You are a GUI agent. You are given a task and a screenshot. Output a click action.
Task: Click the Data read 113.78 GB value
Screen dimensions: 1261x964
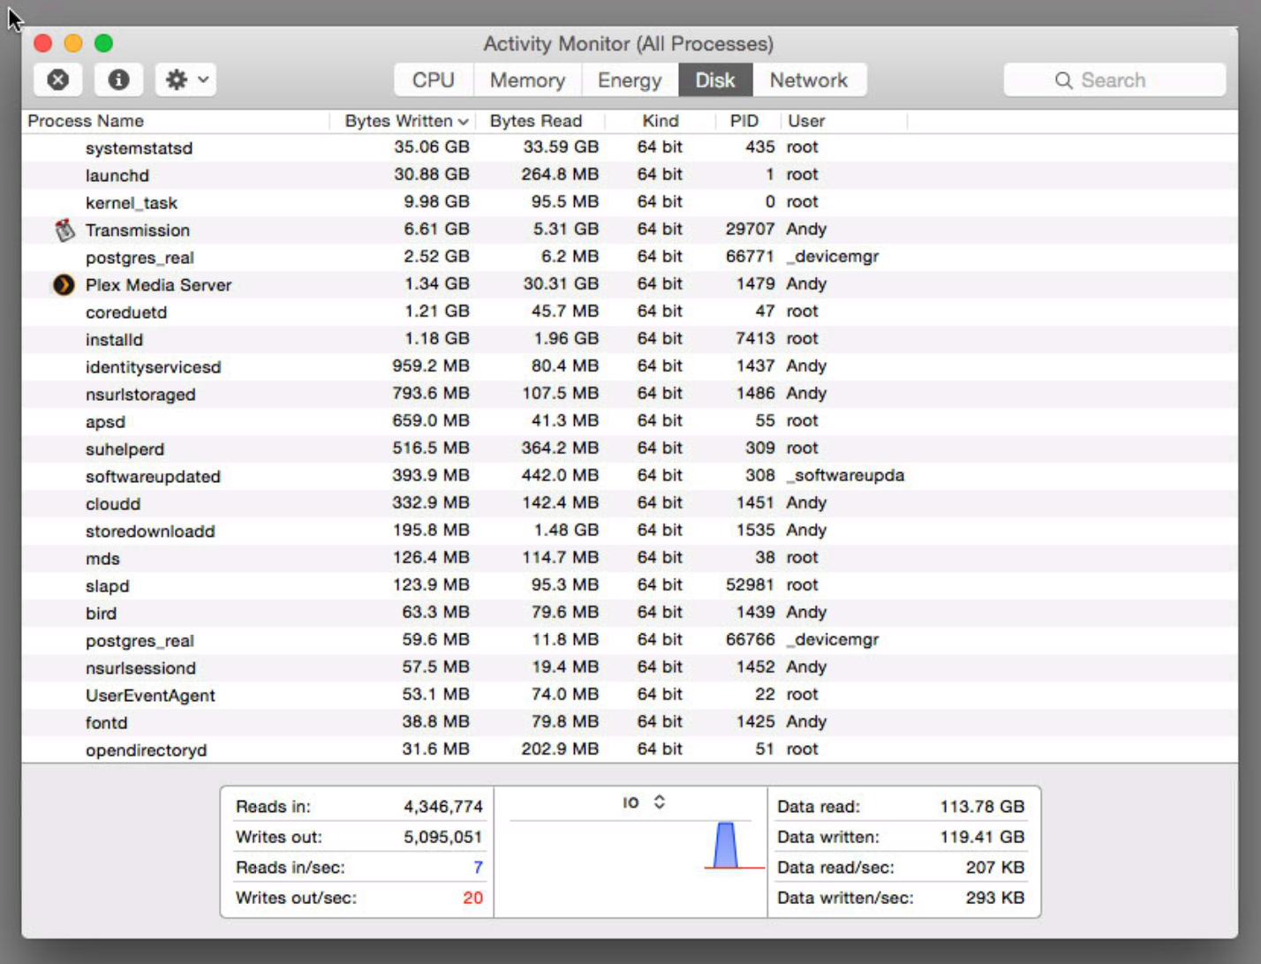[x=982, y=807]
